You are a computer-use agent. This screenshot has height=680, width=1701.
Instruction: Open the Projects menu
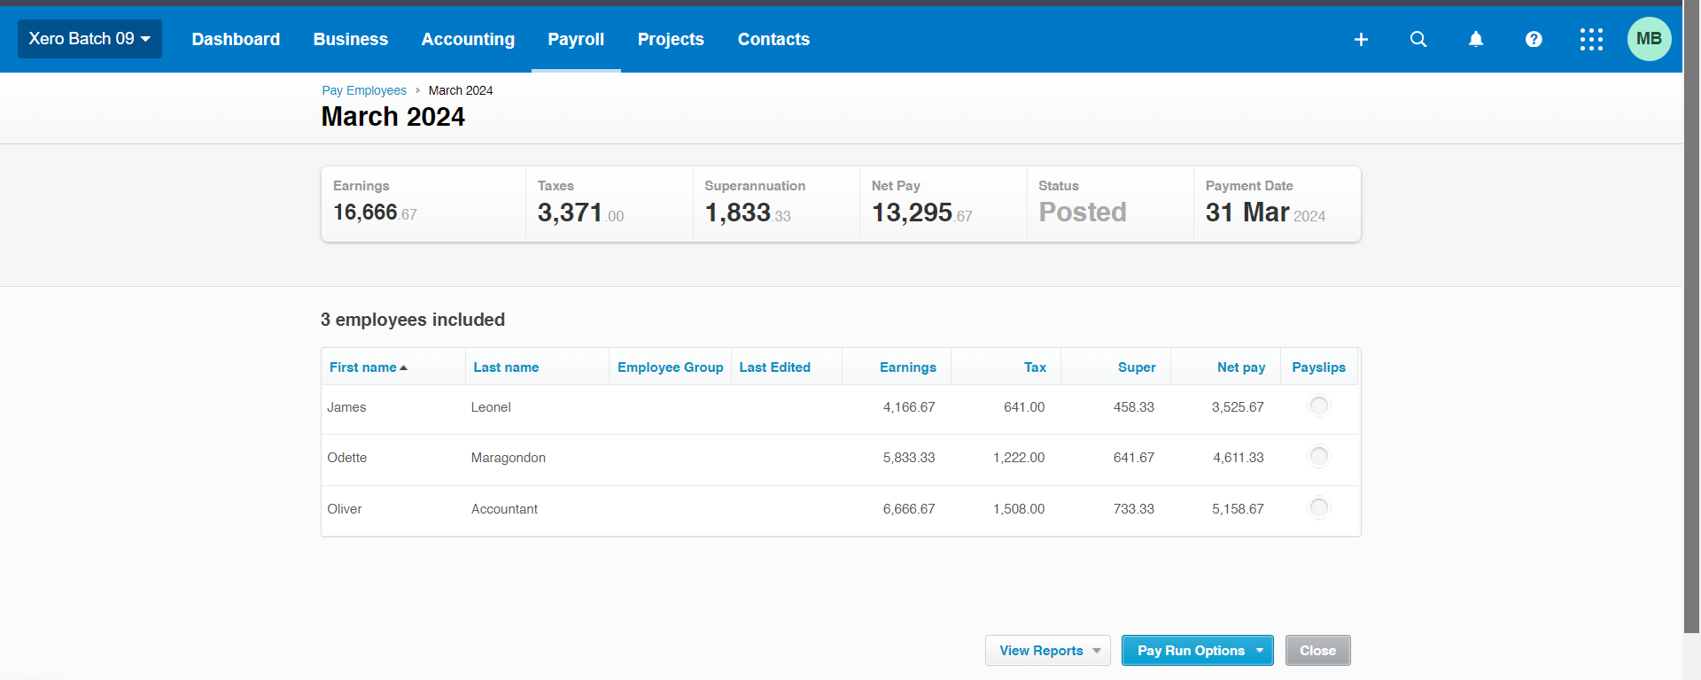[x=671, y=39]
